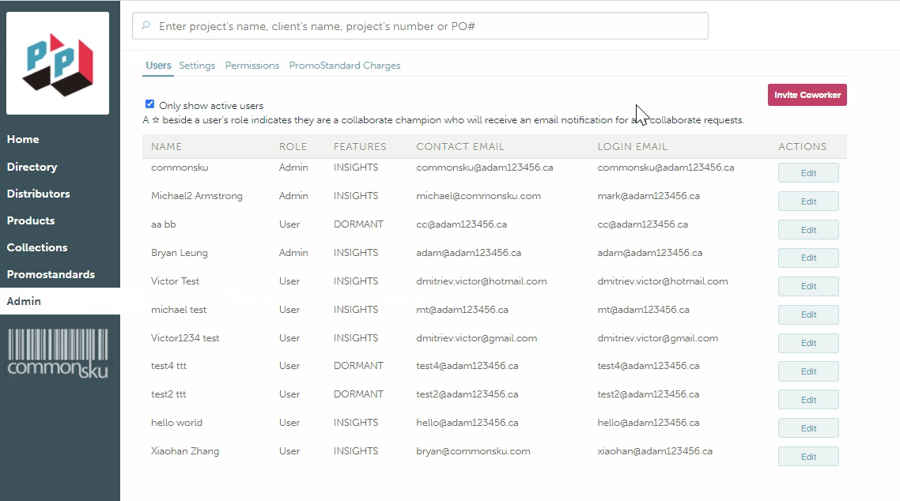Edit the hello world user
The image size is (900, 501).
click(x=807, y=428)
